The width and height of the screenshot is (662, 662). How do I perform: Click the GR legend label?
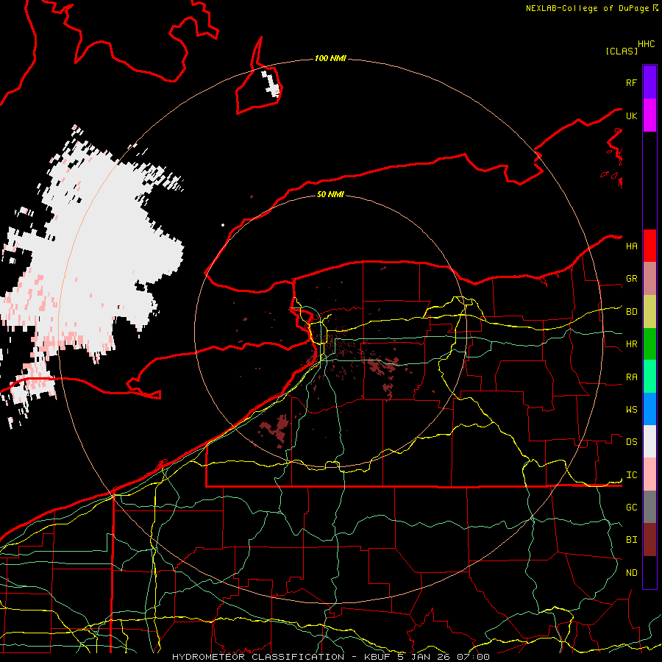click(631, 279)
